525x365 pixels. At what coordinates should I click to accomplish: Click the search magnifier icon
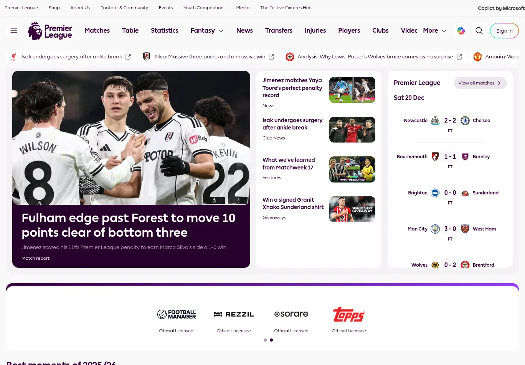click(x=479, y=31)
